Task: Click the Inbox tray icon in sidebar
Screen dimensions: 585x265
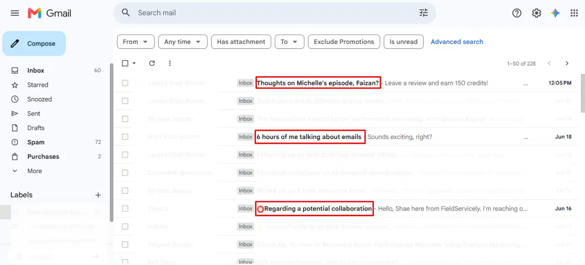Action: [15, 70]
